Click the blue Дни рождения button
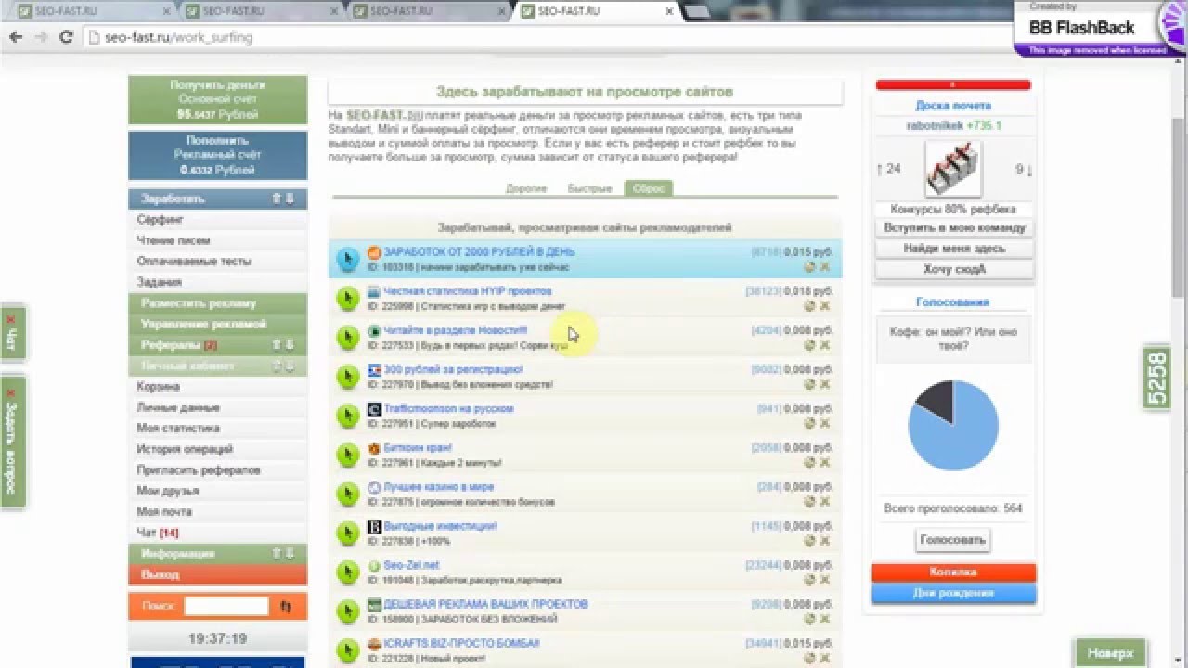 (953, 593)
